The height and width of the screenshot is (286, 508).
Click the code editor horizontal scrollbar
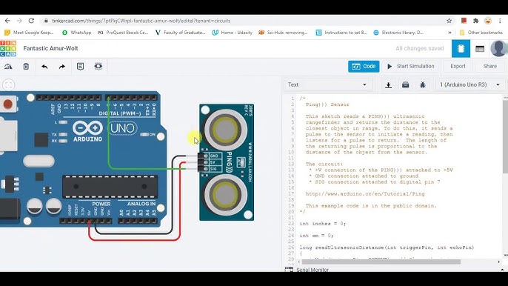click(x=381, y=262)
